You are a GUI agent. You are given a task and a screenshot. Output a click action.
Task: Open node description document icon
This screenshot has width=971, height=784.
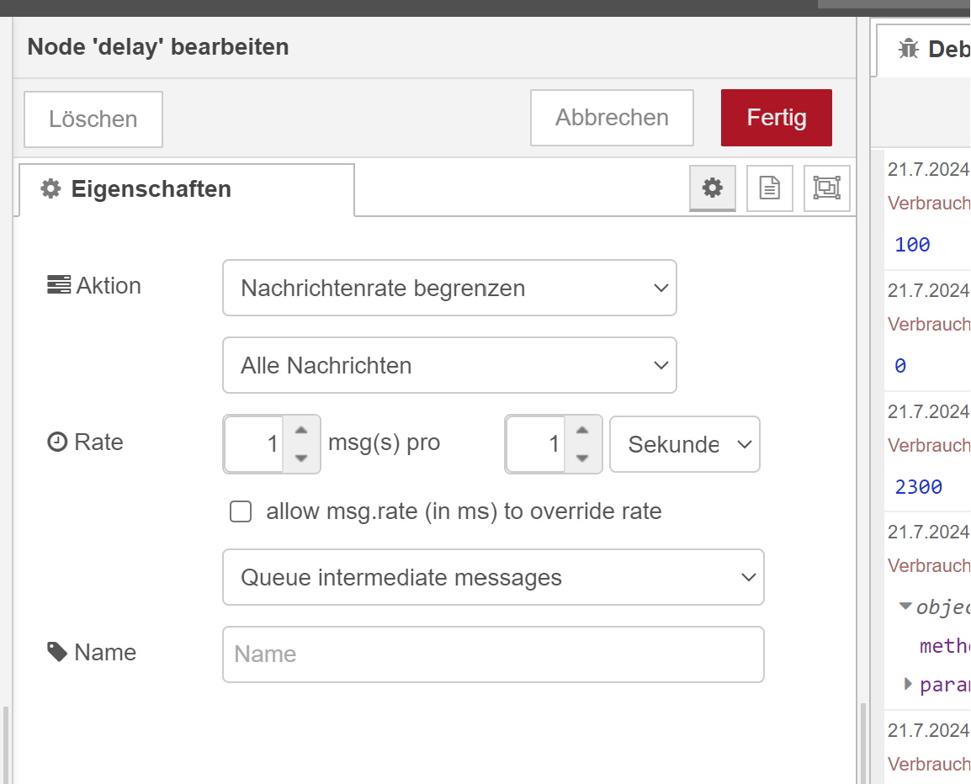770,188
